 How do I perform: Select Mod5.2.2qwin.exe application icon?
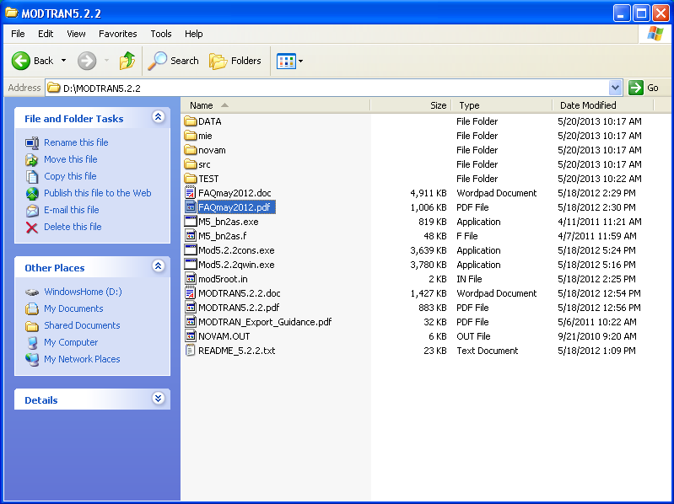click(x=190, y=264)
